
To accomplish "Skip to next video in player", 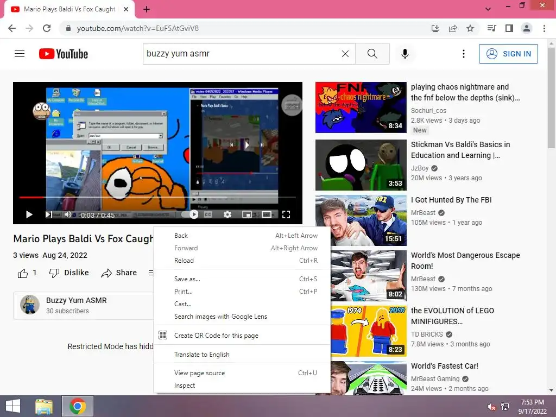I will (x=48, y=214).
